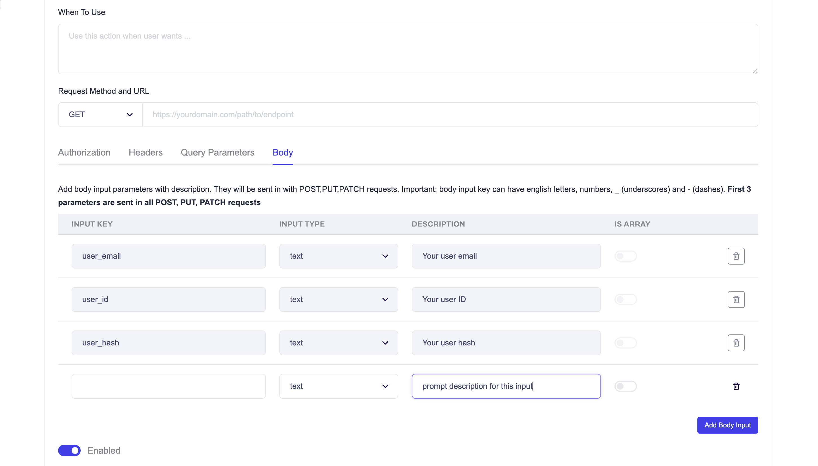Delete the user_email body input row
This screenshot has height=466, width=818.
click(735, 256)
